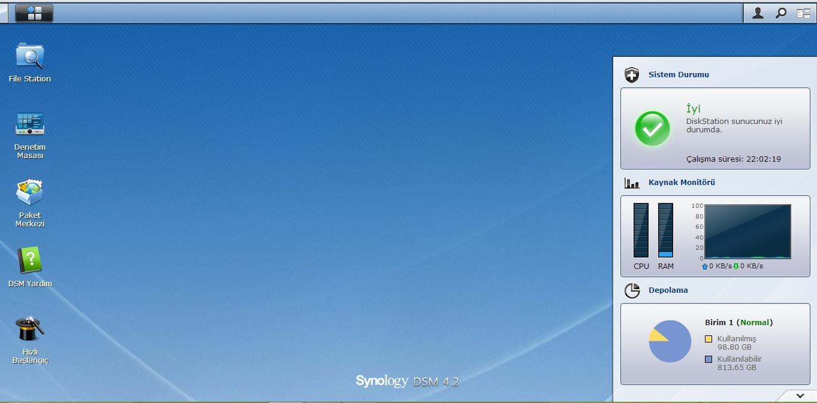The image size is (817, 403).
Task: Open the File Station desktop icon
Action: pos(29,56)
